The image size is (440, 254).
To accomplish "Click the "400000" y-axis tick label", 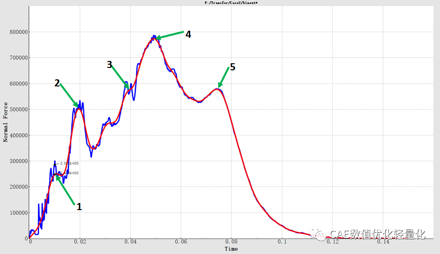I will coord(19,135).
